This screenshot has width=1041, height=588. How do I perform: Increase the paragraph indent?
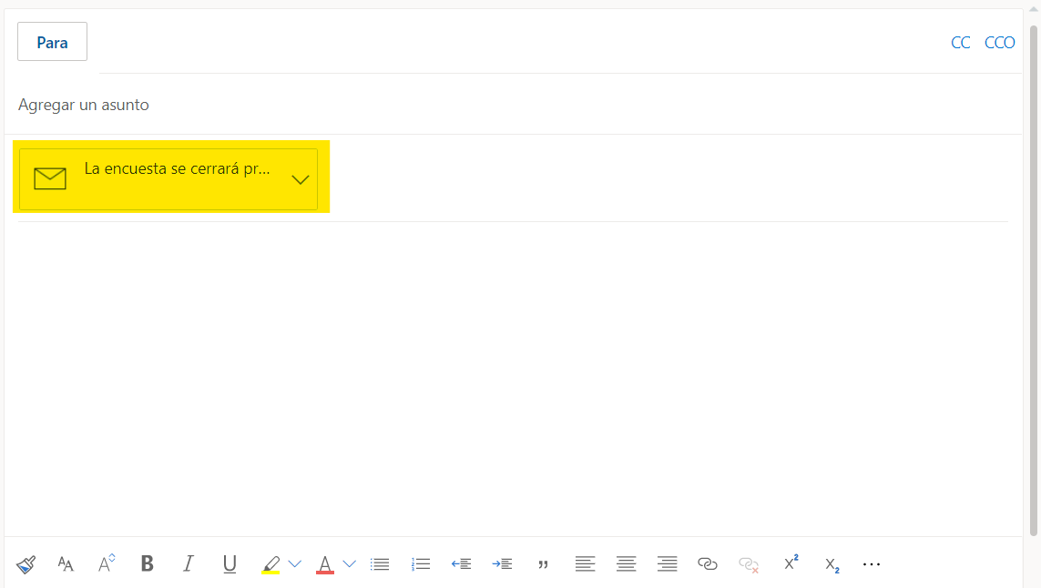tap(502, 564)
